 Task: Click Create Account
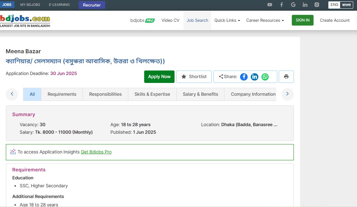(x=335, y=20)
